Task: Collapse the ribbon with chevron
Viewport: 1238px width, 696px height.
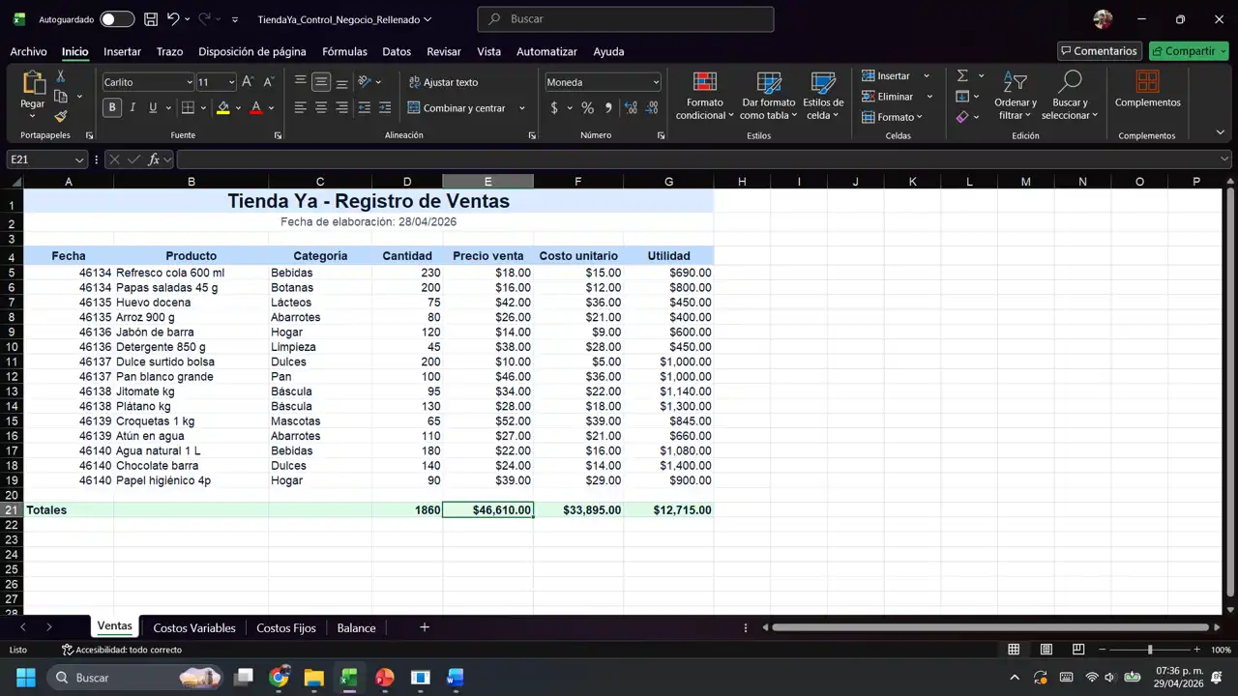Action: click(x=1221, y=132)
